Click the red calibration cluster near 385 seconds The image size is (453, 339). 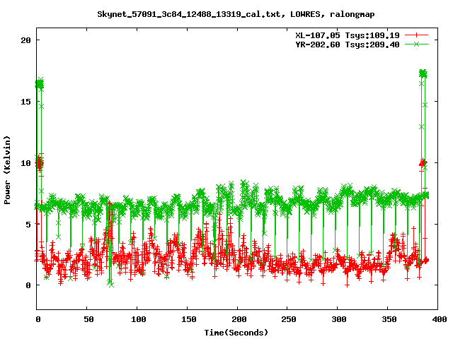[423, 163]
